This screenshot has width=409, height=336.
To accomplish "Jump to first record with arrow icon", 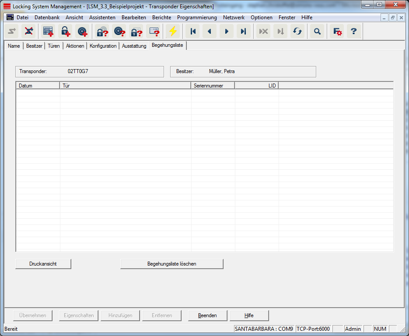I will tap(192, 31).
